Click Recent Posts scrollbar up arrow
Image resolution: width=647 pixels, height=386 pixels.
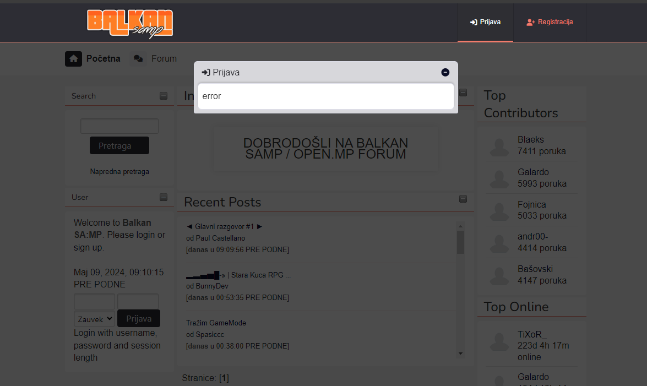point(460,226)
